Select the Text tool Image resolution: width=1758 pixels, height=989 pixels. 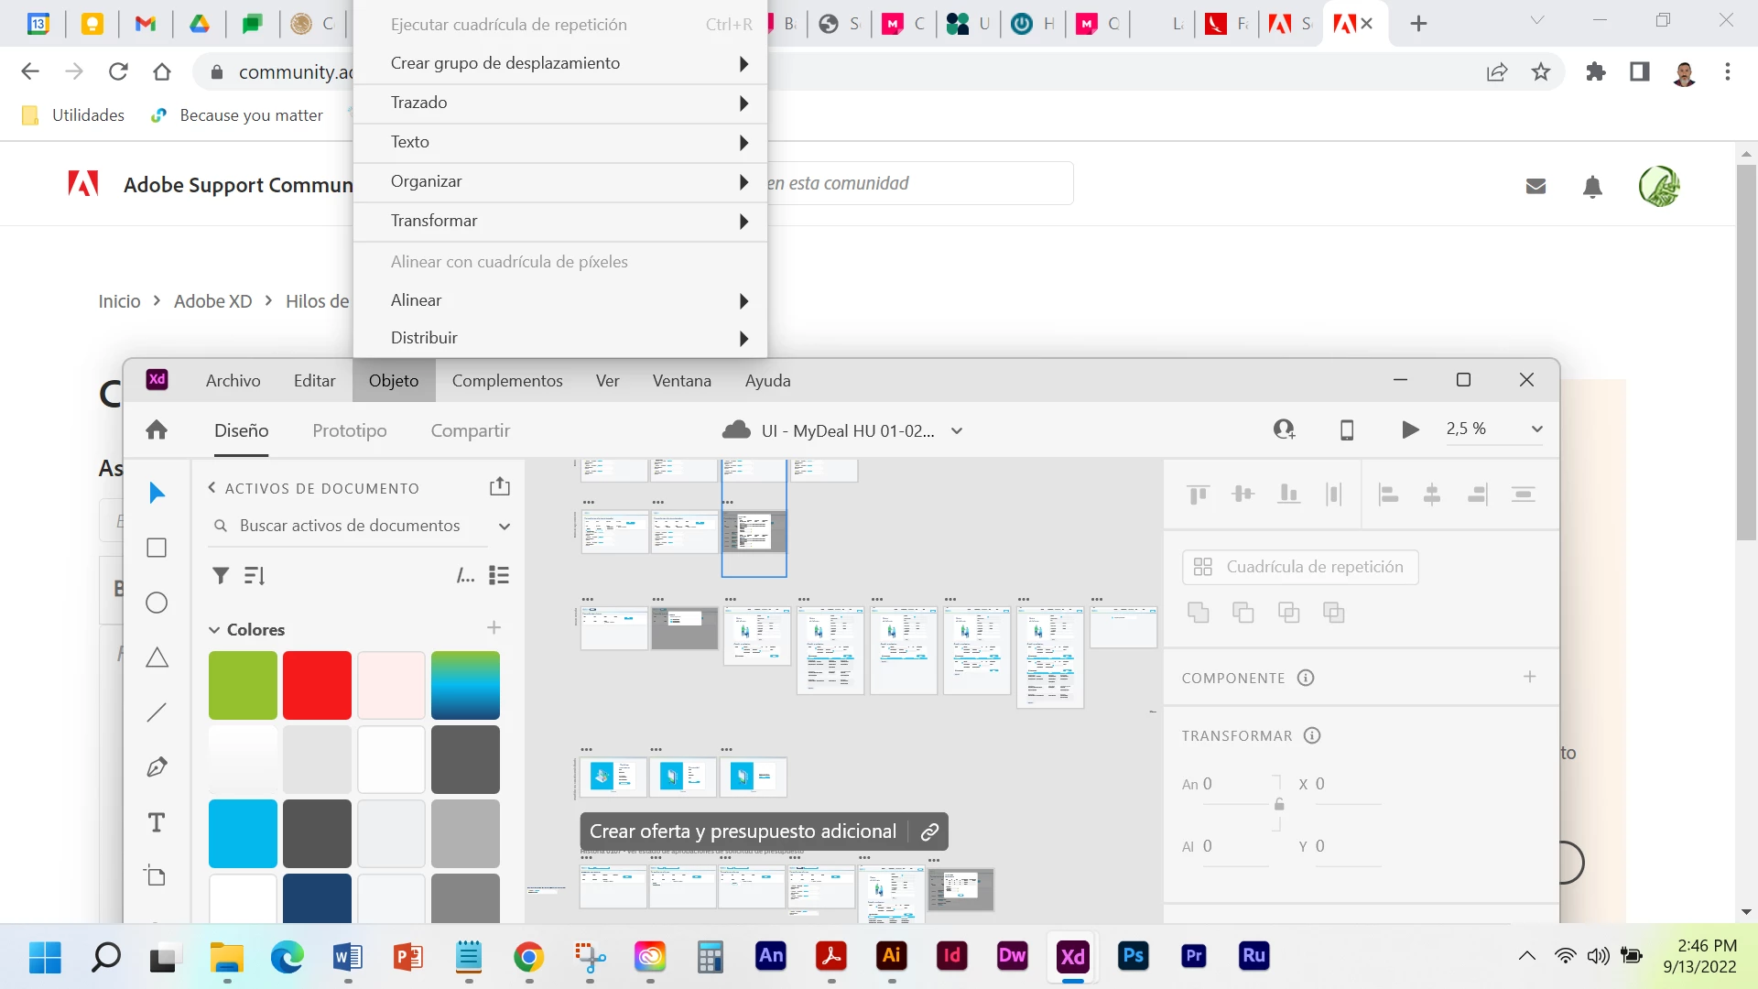(x=157, y=822)
